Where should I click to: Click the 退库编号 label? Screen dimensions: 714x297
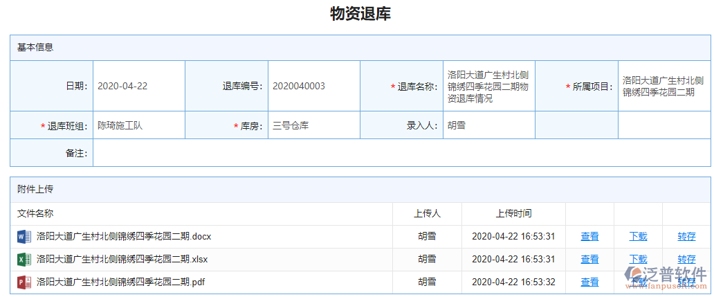242,87
